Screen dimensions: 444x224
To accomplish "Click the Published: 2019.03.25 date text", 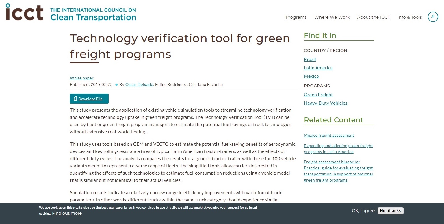I will tap(91, 84).
